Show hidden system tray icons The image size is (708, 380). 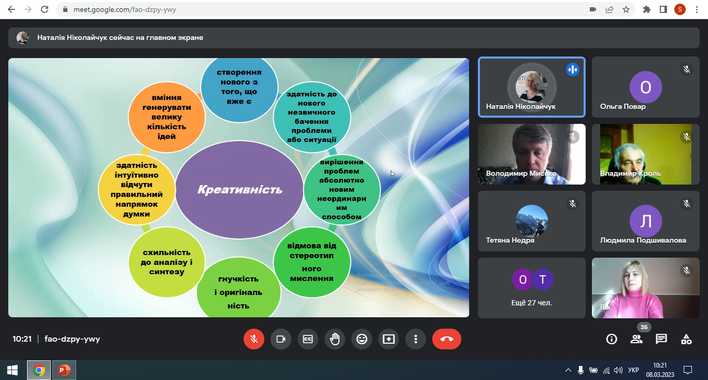pos(568,370)
